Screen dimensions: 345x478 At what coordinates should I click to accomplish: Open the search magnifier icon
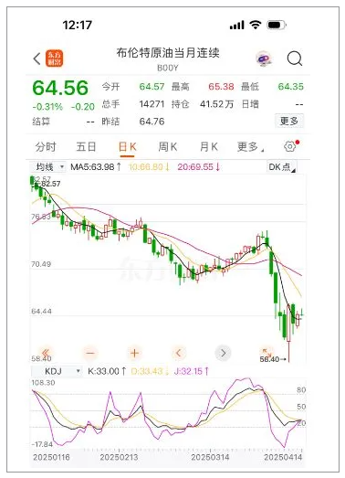tap(295, 58)
